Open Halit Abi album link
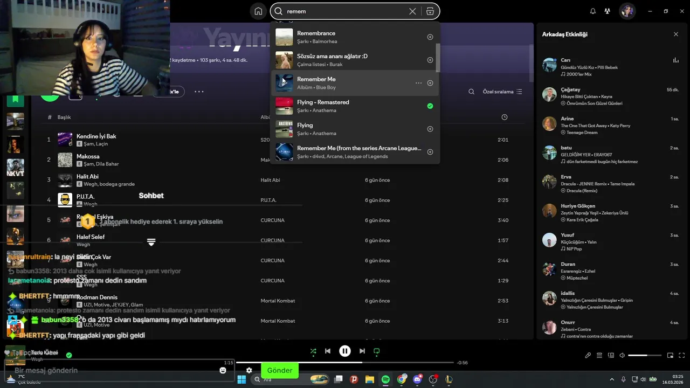 270,180
